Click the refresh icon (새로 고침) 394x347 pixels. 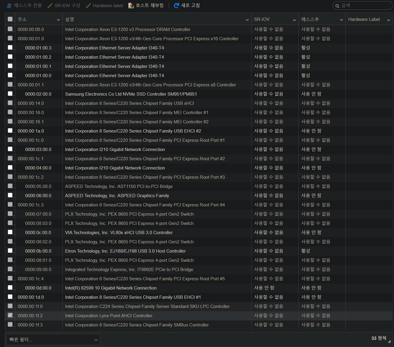176,6
